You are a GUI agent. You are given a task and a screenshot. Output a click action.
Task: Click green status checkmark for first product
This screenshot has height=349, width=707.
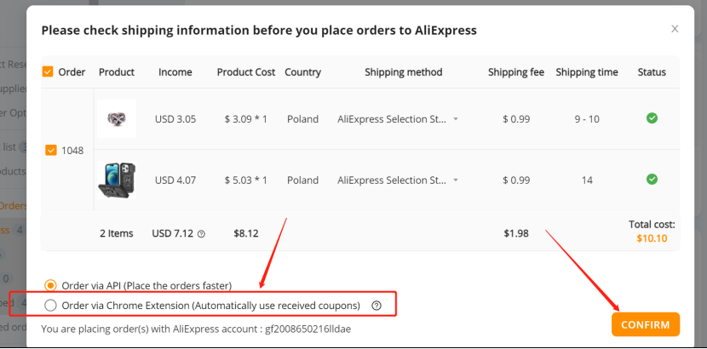point(652,118)
